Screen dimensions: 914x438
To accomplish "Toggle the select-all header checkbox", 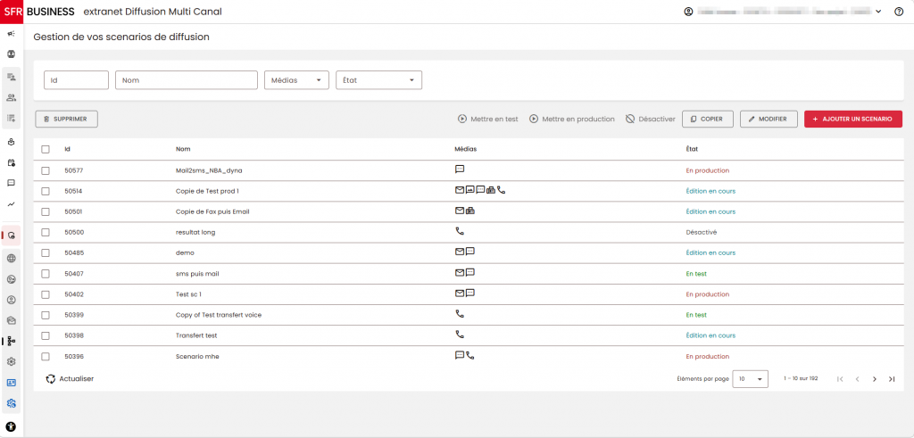I will (46, 149).
